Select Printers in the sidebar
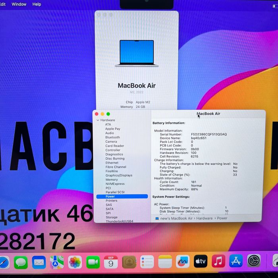278x278 pixels. (x=111, y=201)
